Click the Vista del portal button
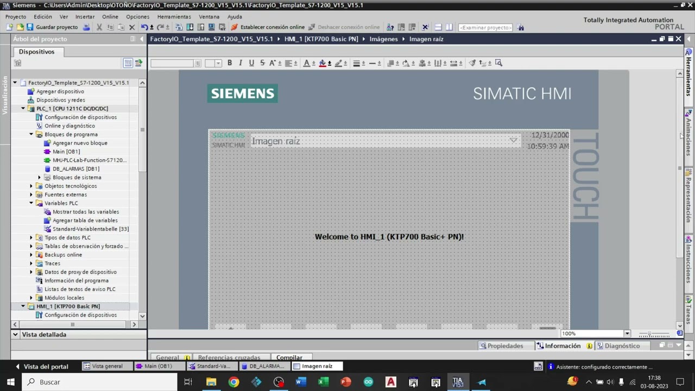 tap(41, 367)
